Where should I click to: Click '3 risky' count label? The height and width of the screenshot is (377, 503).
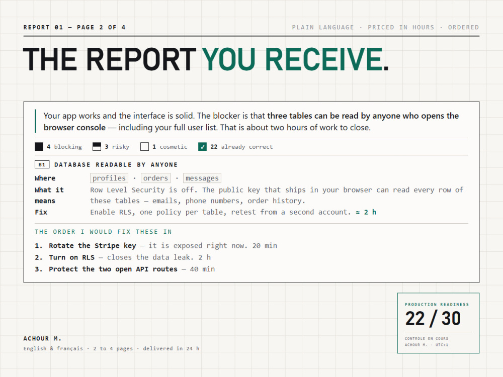point(117,146)
